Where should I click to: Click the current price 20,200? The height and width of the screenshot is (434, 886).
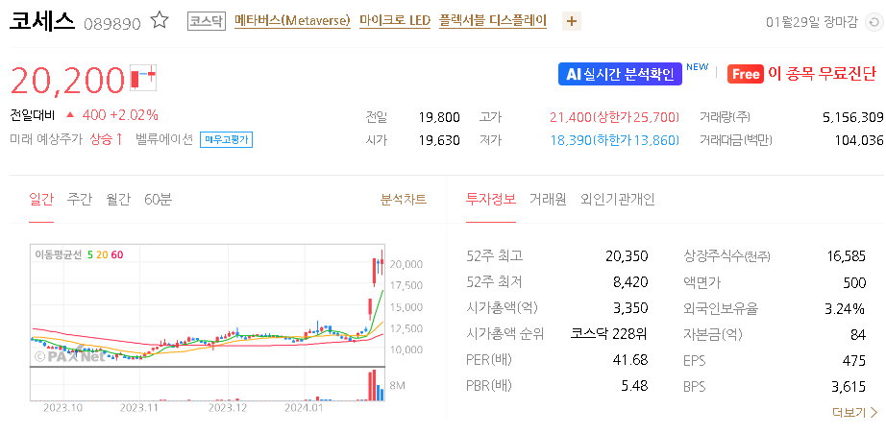tap(68, 80)
